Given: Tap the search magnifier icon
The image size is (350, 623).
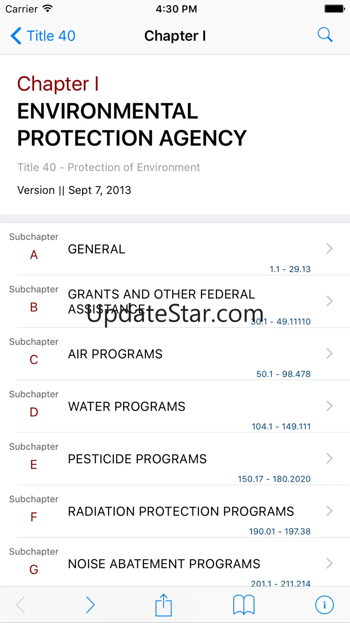Looking at the screenshot, I should point(325,35).
